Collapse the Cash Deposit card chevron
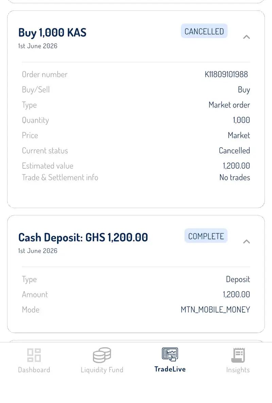 click(x=247, y=241)
